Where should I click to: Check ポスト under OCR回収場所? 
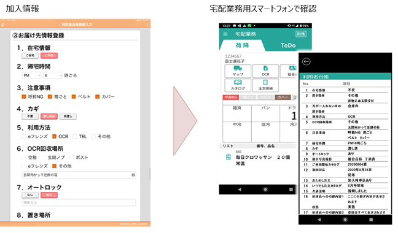72,158
